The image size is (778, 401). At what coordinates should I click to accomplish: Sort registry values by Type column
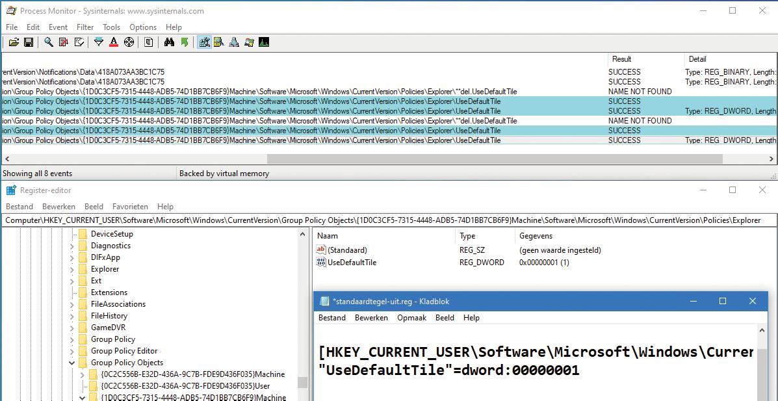tap(485, 236)
